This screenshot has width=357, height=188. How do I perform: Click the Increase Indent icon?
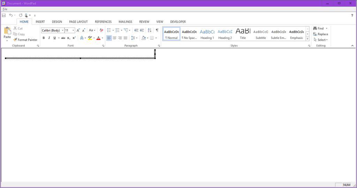point(142,30)
